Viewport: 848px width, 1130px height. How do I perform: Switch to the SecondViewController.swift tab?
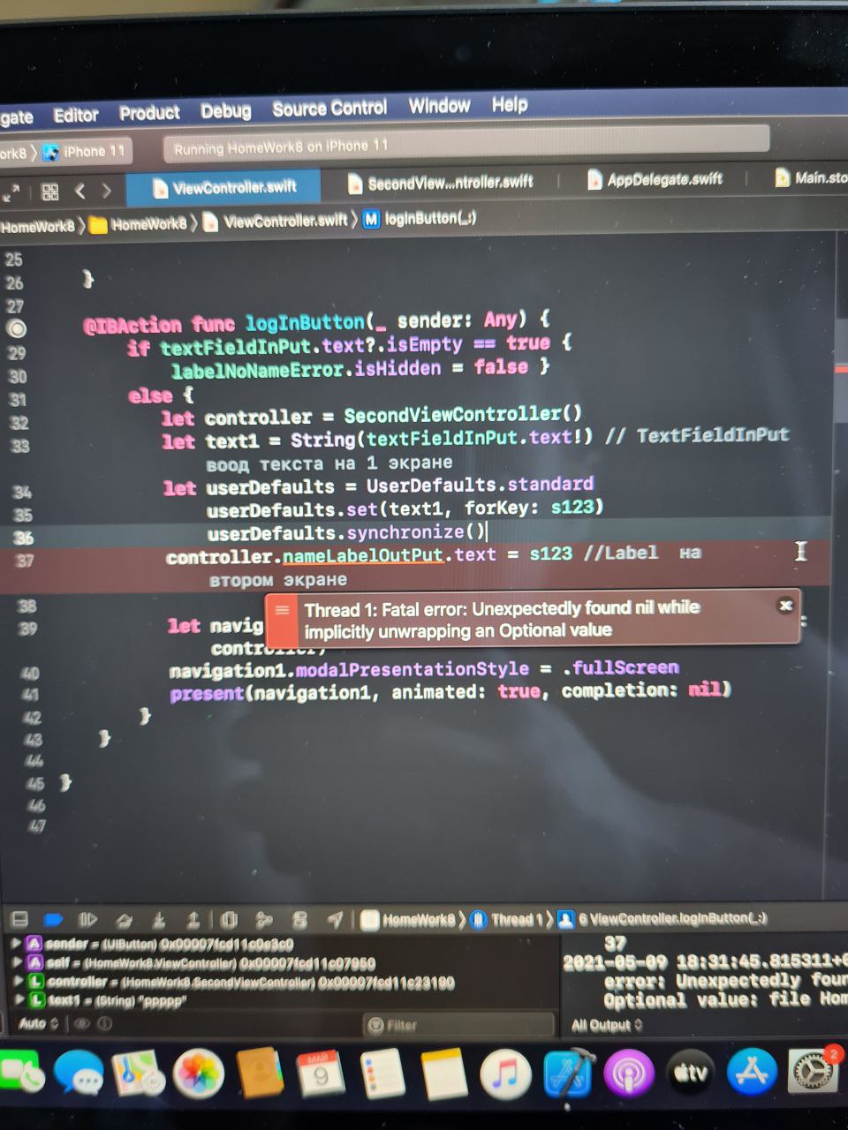(440, 183)
